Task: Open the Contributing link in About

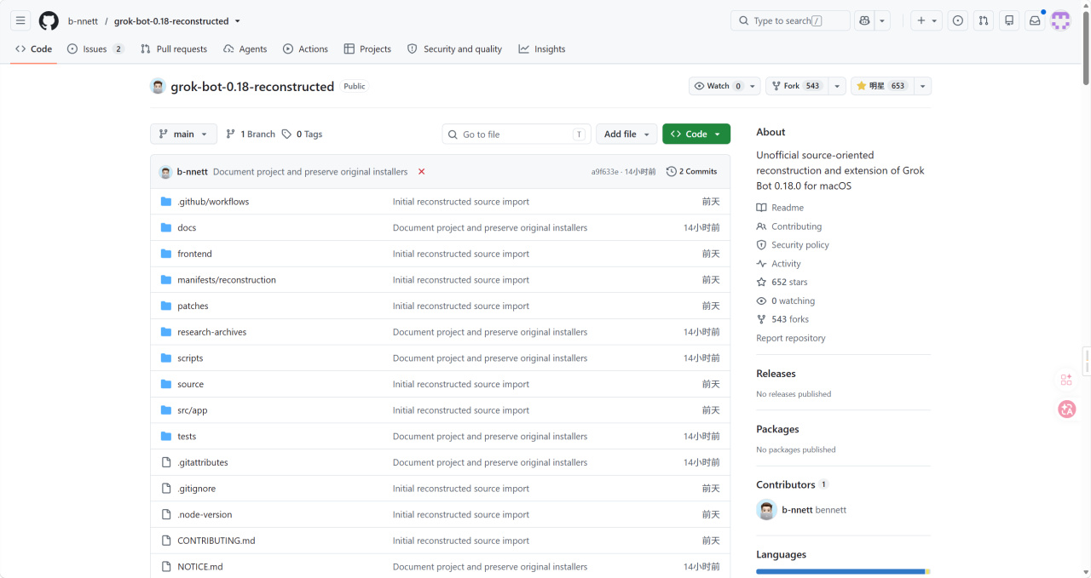Action: point(789,226)
